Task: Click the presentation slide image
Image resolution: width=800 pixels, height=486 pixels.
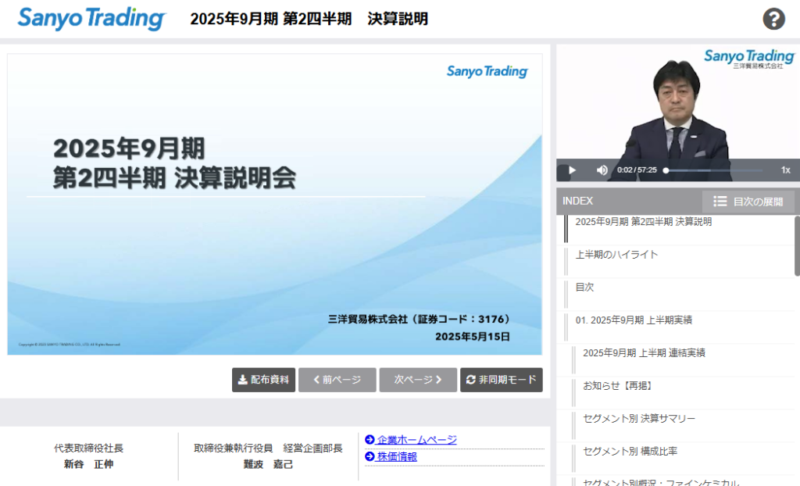Action: [x=274, y=204]
